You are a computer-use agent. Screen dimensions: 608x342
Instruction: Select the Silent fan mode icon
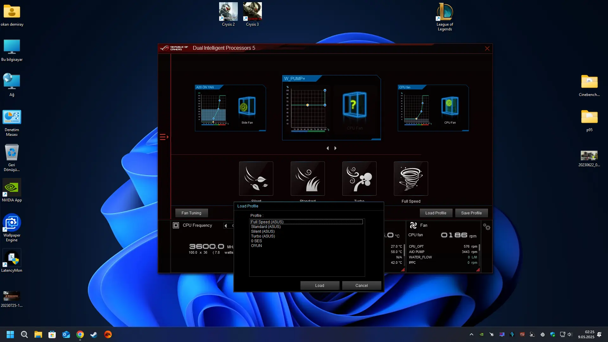[256, 179]
